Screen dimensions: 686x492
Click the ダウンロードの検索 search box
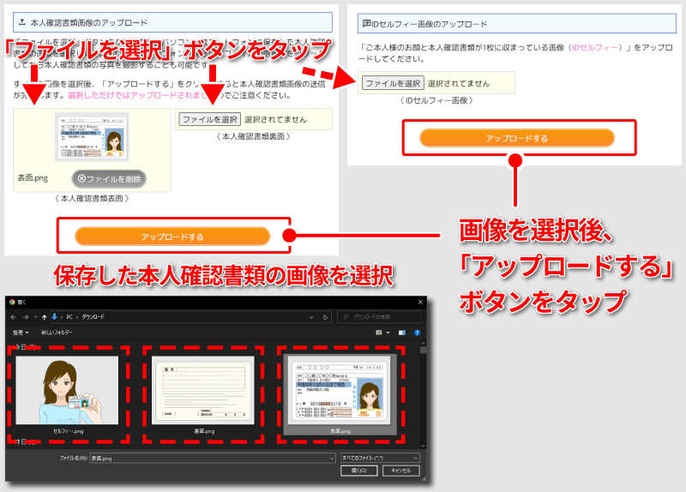pos(380,317)
